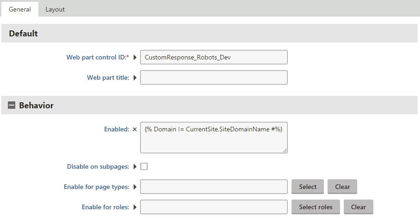
Task: Click the macro arrow beside Web part title
Action: [x=135, y=77]
